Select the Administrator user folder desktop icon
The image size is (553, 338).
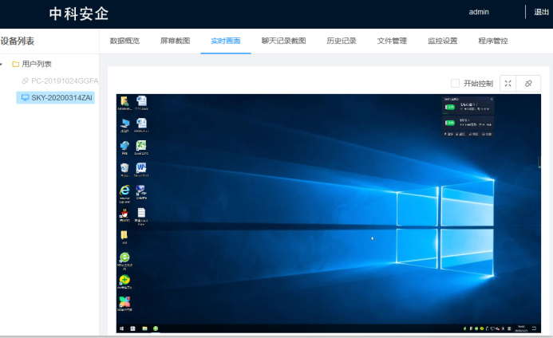[124, 103]
